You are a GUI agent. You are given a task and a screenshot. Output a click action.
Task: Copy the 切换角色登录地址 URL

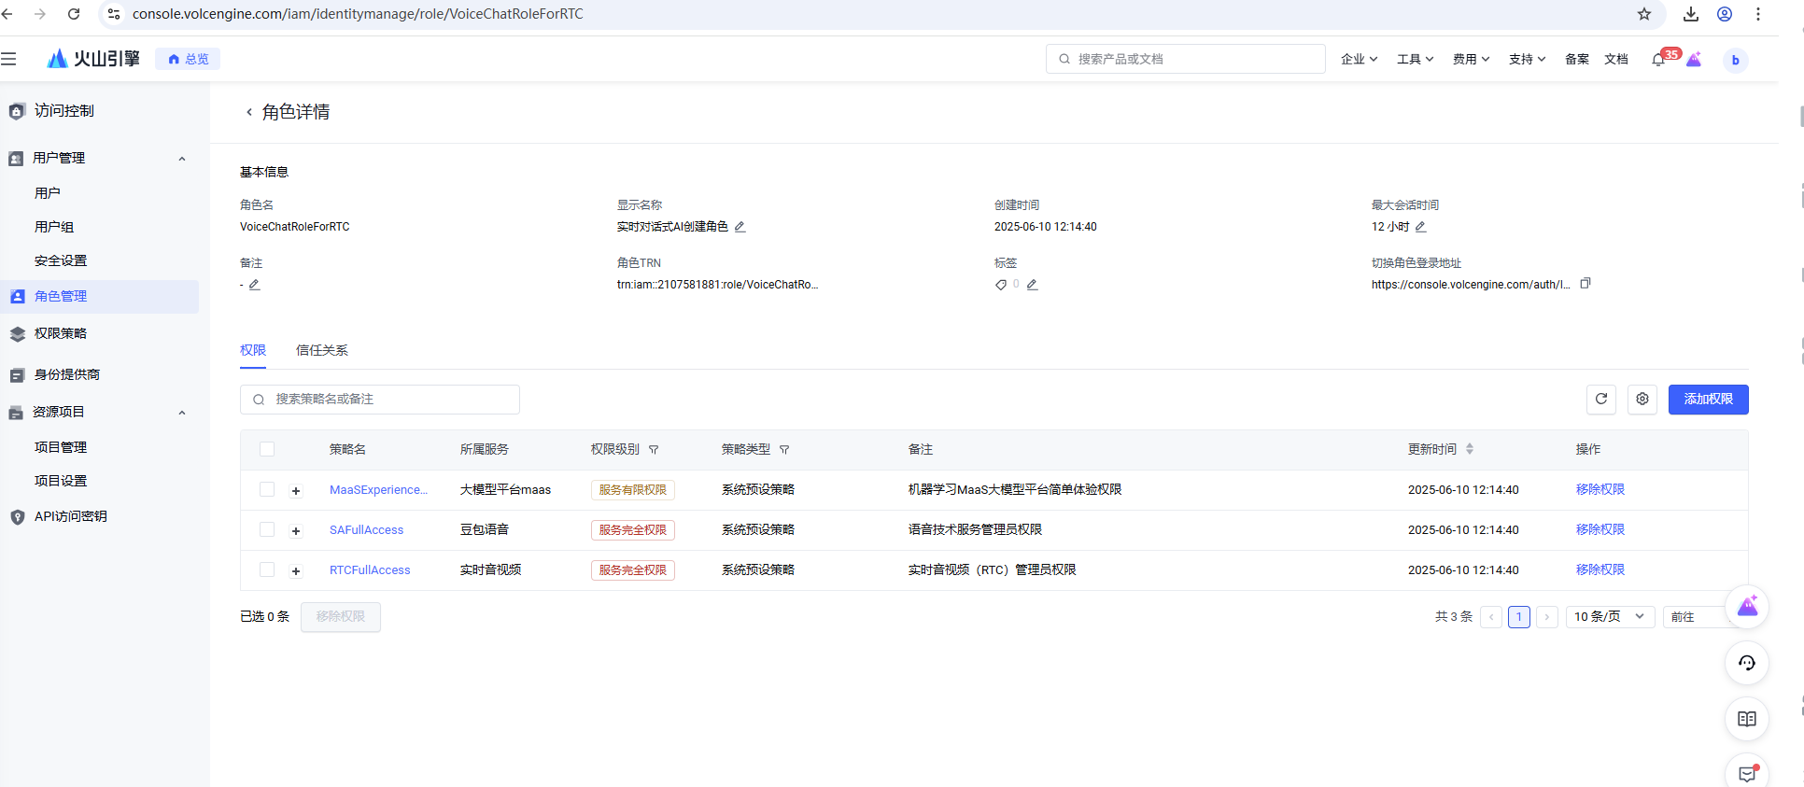[1585, 284]
